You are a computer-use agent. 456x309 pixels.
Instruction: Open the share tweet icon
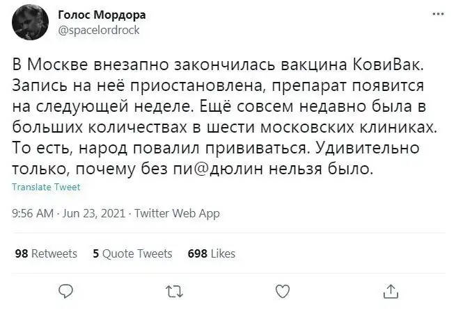click(391, 290)
